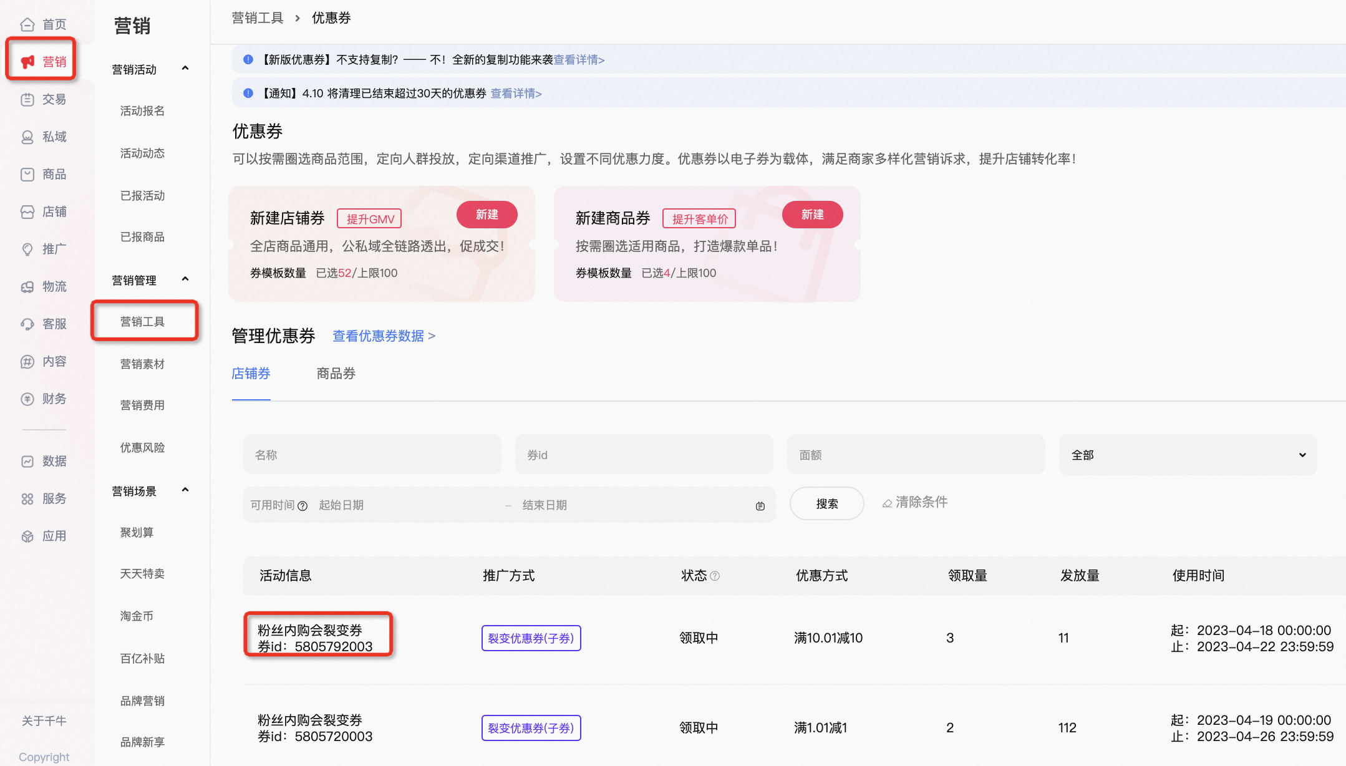Viewport: 1346px width, 766px height.
Task: Open 营销费用 in the menu
Action: point(142,405)
